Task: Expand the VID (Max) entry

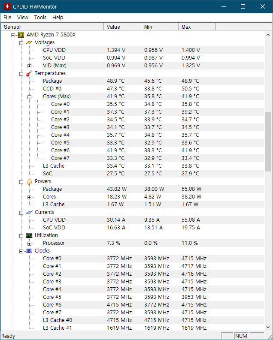Action: pos(30,66)
